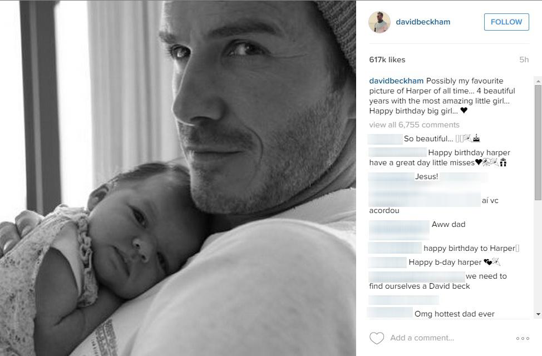Open commenter of 'Happy b-day harper' comment

click(x=387, y=263)
